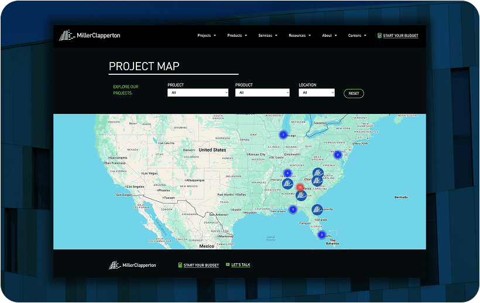Click the northernmost logo marker in North Carolina
This screenshot has width=480, height=303.
(x=318, y=173)
